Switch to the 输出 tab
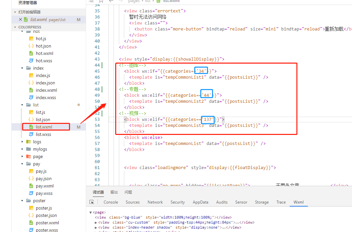This screenshot has height=232, width=352. point(114,192)
